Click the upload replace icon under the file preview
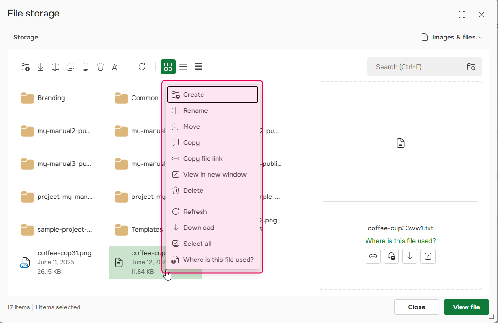 (x=391, y=256)
